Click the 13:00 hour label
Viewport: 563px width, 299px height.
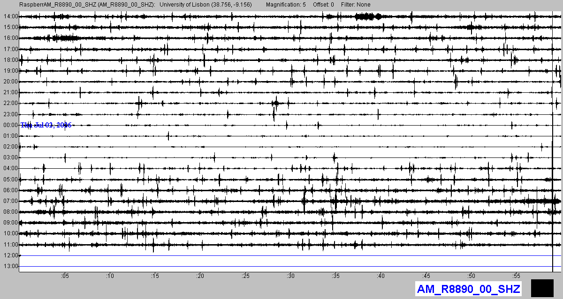point(10,266)
